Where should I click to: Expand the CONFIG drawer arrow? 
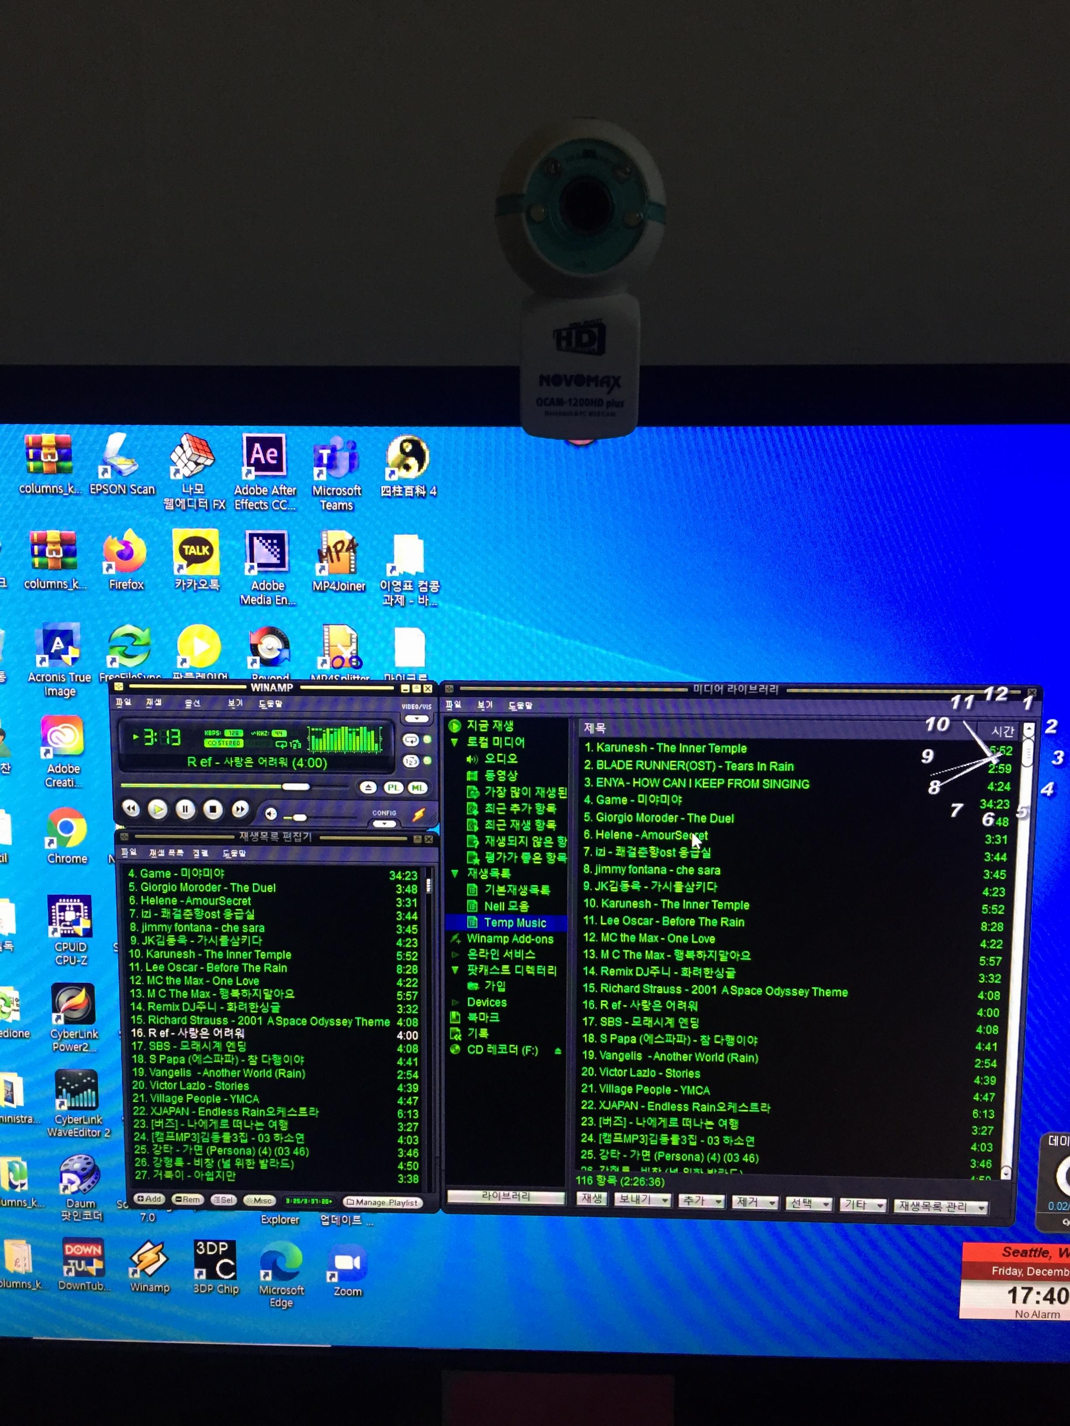click(384, 824)
